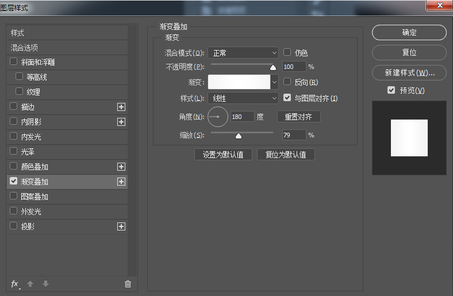Screen dimensions: 453x296
Task: Click the 确定 OK button
Action: pos(409,32)
